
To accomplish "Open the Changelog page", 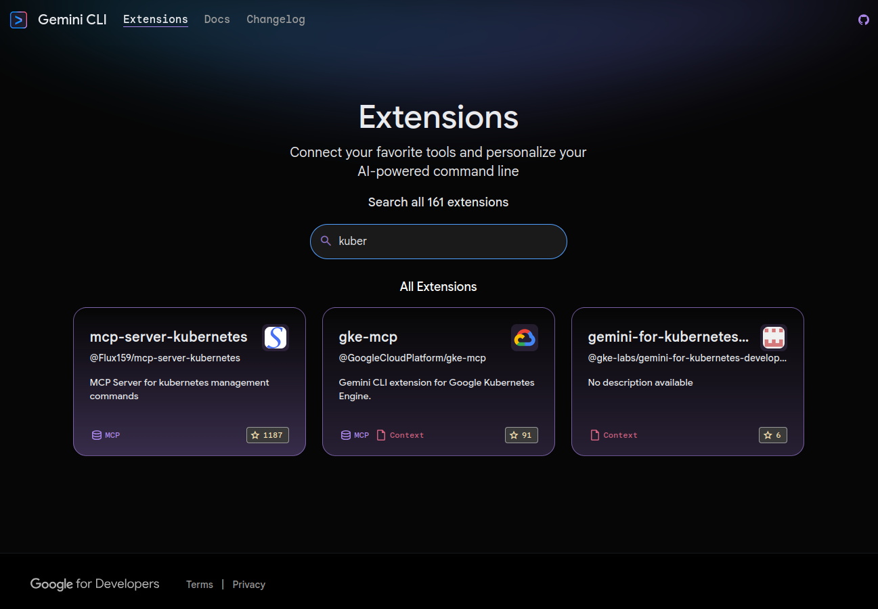I will coord(276,20).
